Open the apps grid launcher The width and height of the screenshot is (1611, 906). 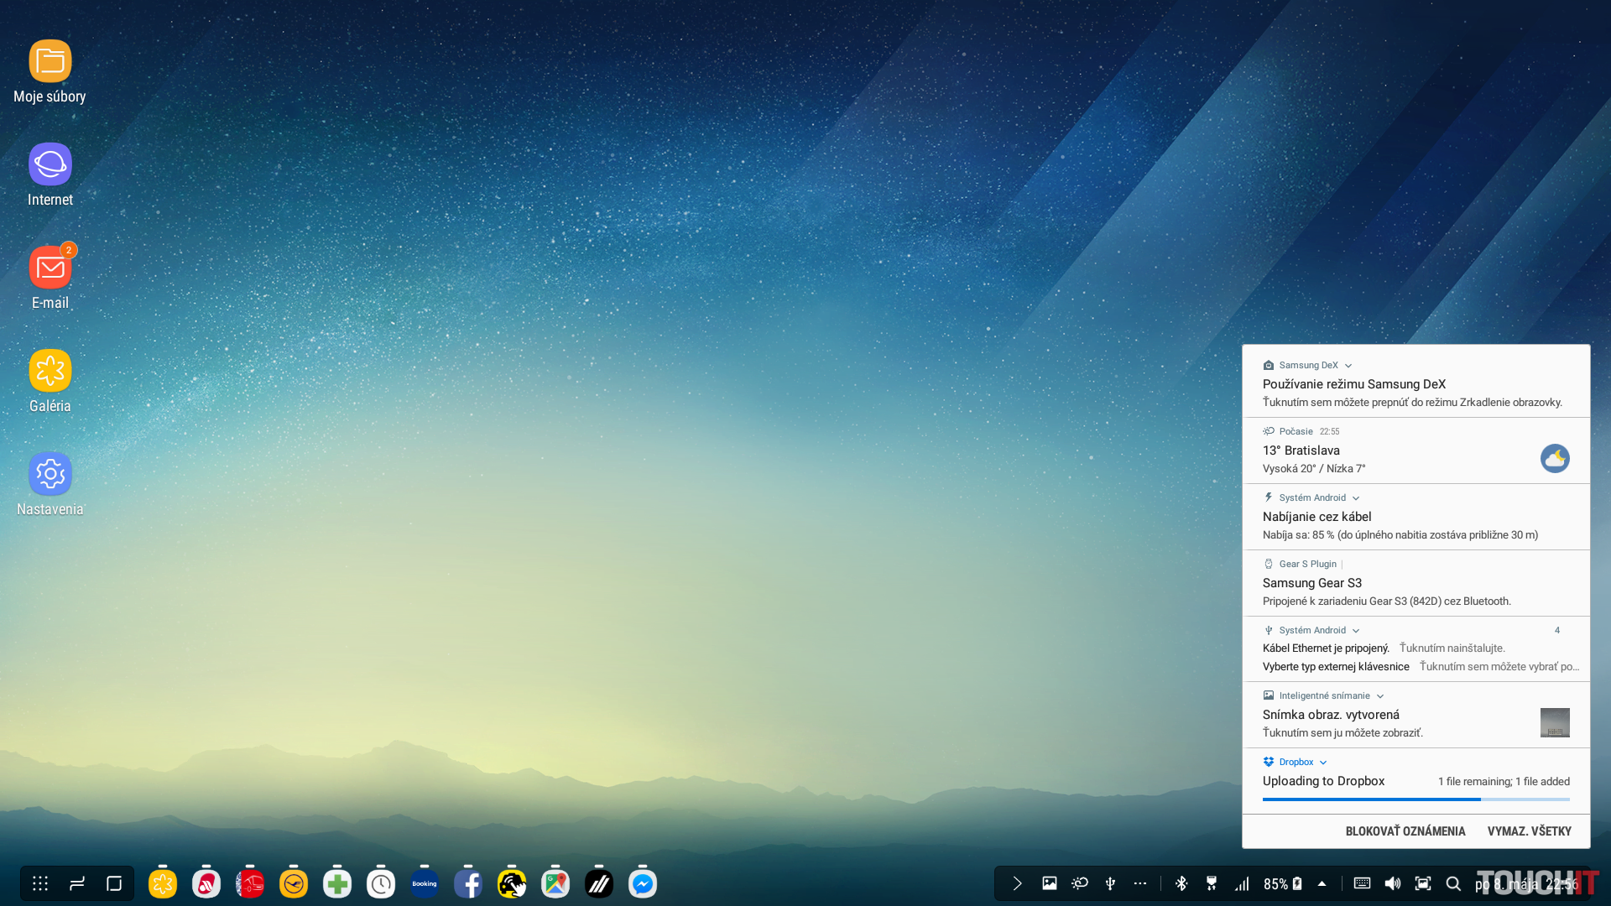click(40, 883)
